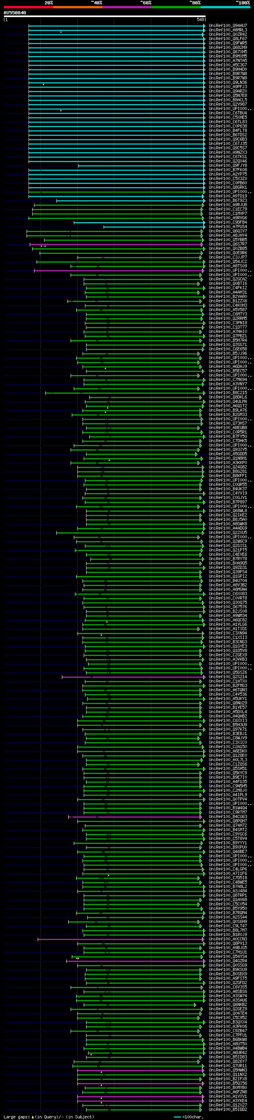Click the green ~80% identity legend bar
This screenshot has width=254, height=1120.
(x=176, y=7)
